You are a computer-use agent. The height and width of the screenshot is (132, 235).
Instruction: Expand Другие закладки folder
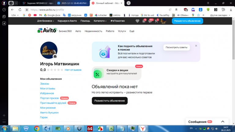[x=220, y=15]
